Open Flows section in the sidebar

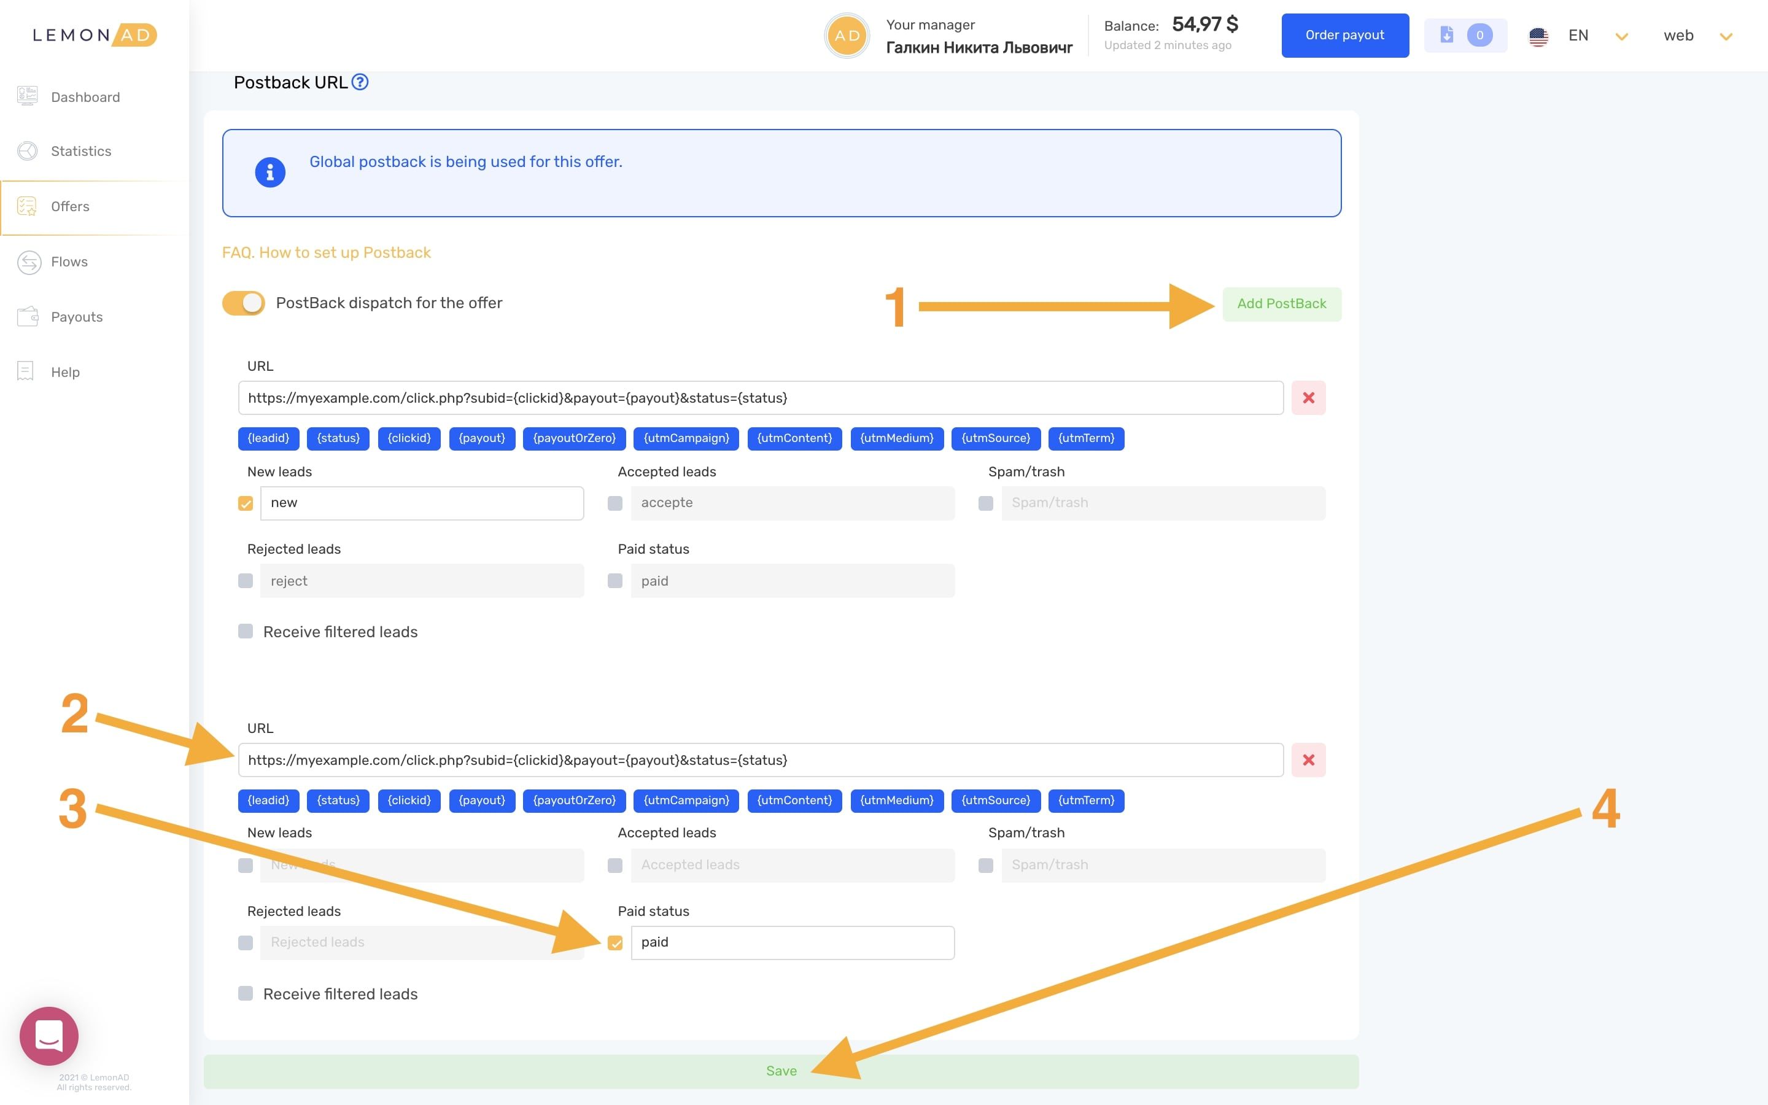coord(69,262)
